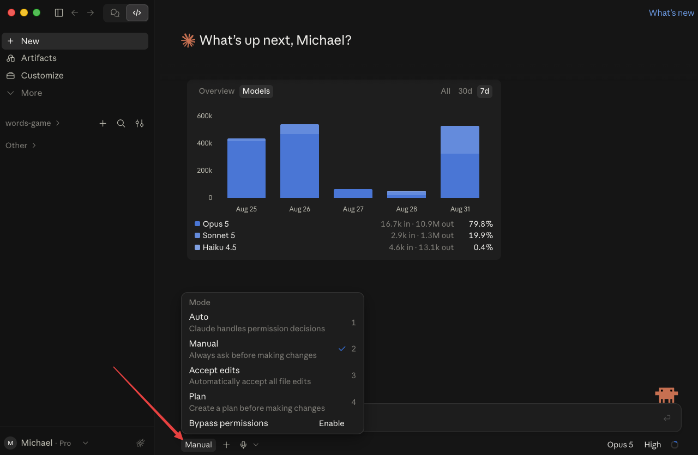Image resolution: width=698 pixels, height=455 pixels.
Task: Change the High effort setting
Action: coord(653,445)
